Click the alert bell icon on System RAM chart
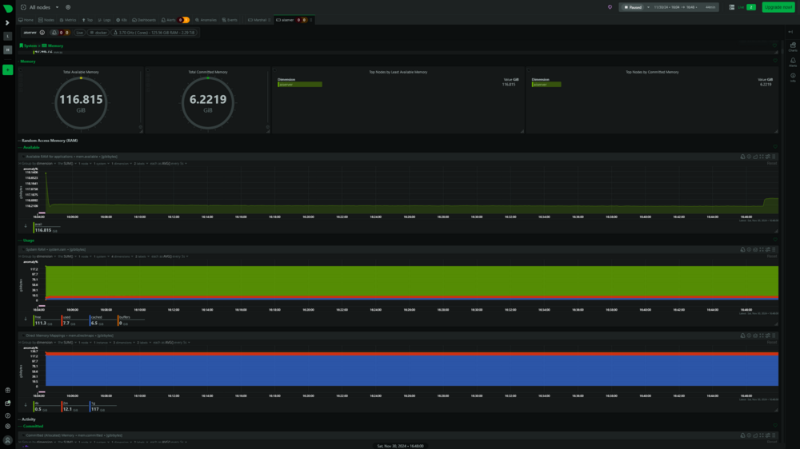 point(742,250)
